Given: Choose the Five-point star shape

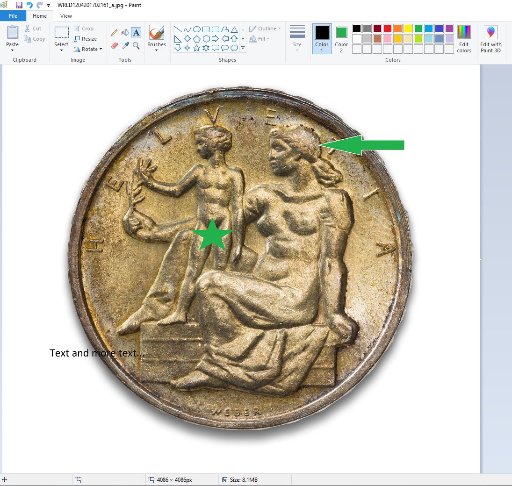Looking at the screenshot, I should coord(196,48).
